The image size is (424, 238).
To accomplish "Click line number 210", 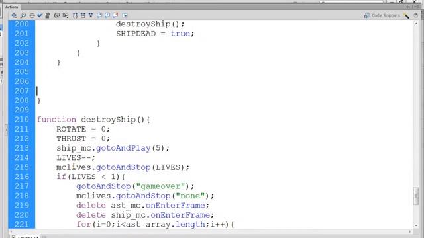I will [22, 120].
